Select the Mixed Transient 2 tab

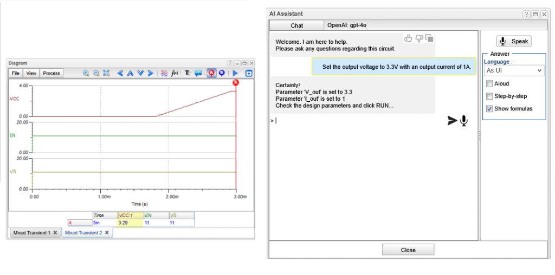[83, 233]
